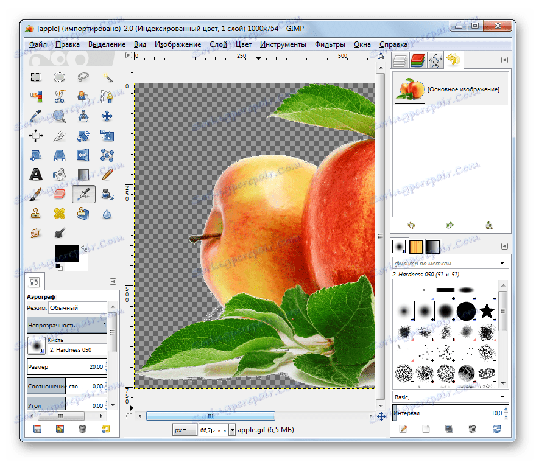Screen dimensions: 536x462
Task: Toggle Quick Mask at canvas bottom-left corner
Action: pos(129,416)
